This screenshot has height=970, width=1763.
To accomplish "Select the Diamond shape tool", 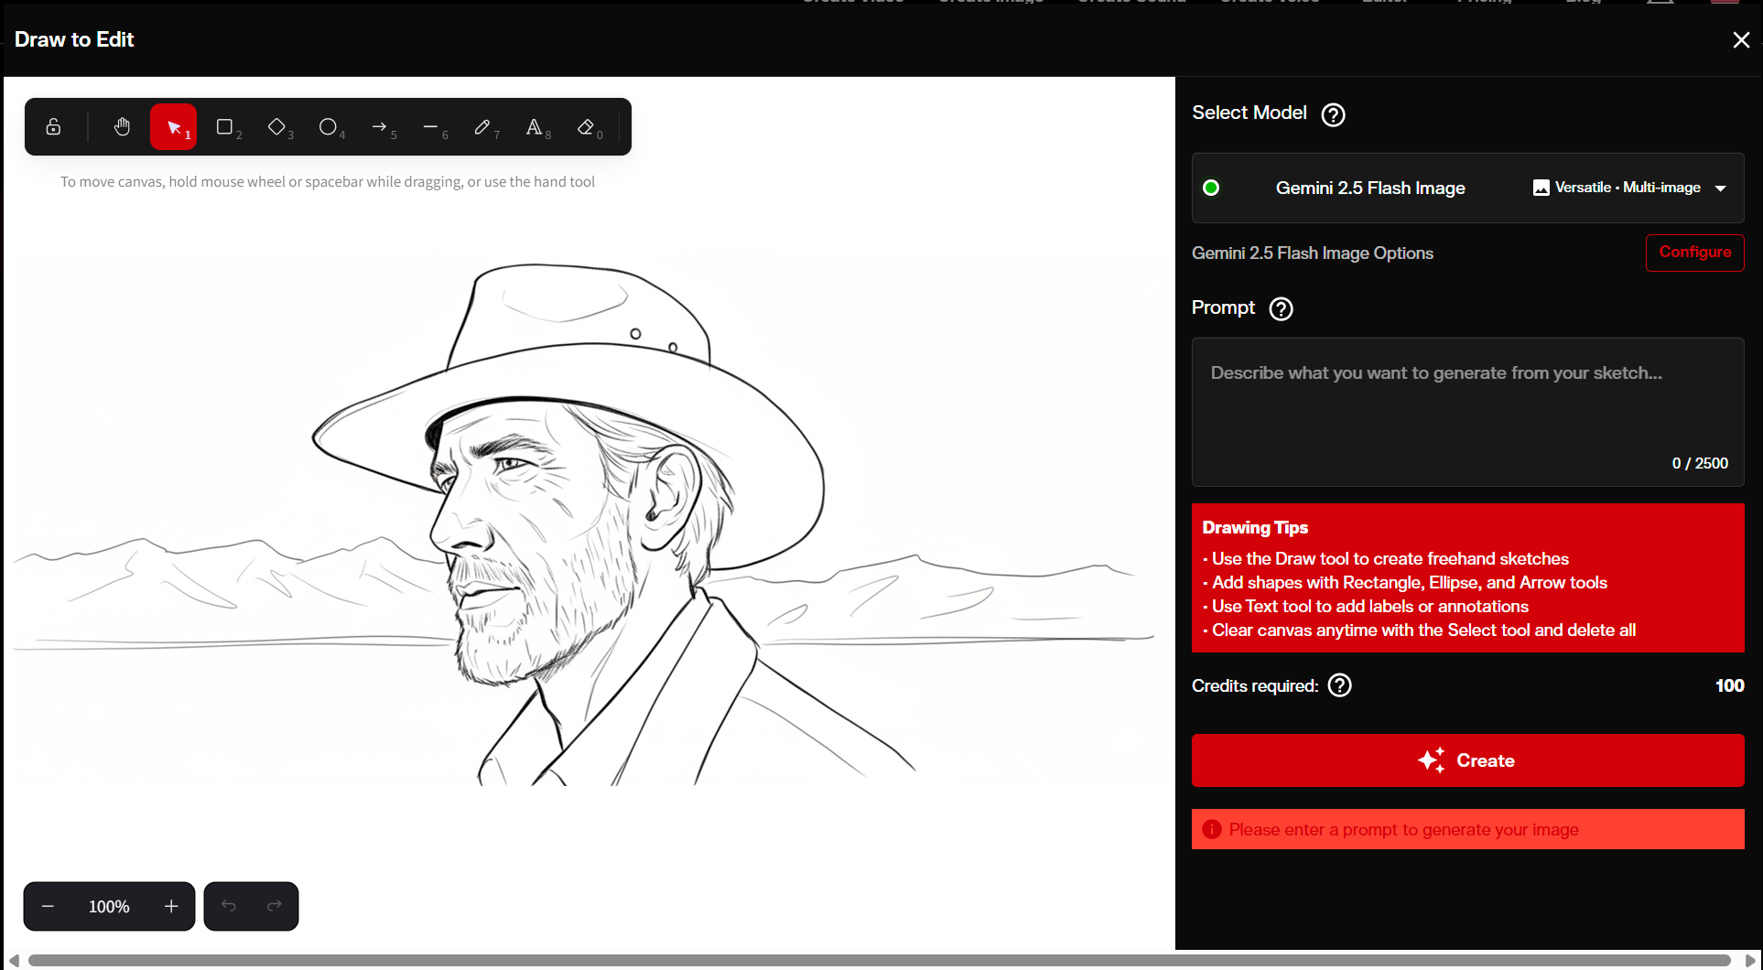I will [276, 126].
